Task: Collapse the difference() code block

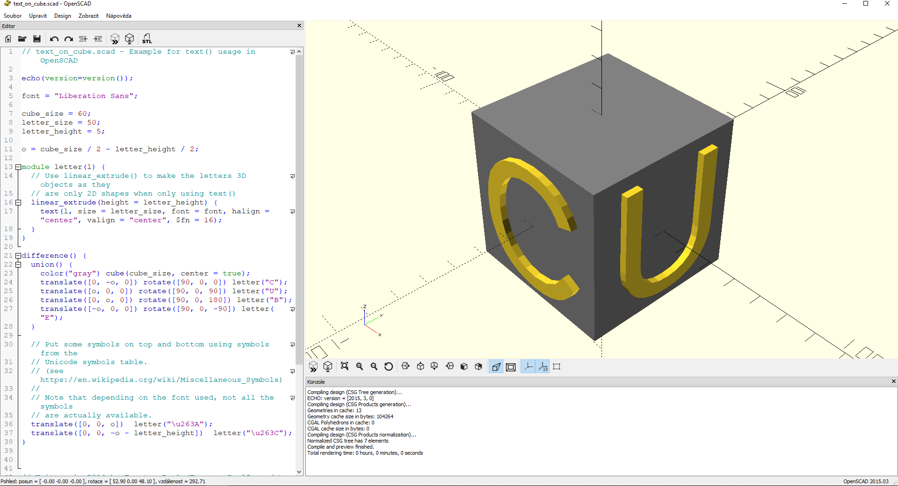Action: point(18,255)
